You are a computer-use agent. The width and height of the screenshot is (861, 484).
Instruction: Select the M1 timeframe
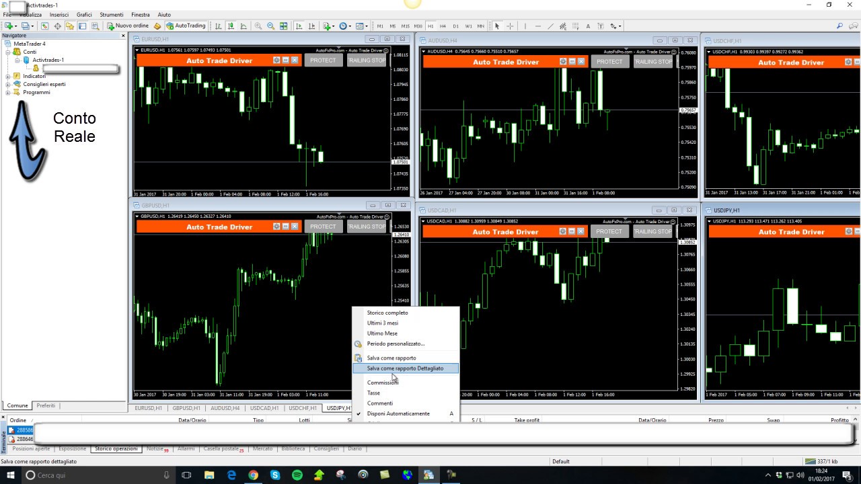point(380,26)
